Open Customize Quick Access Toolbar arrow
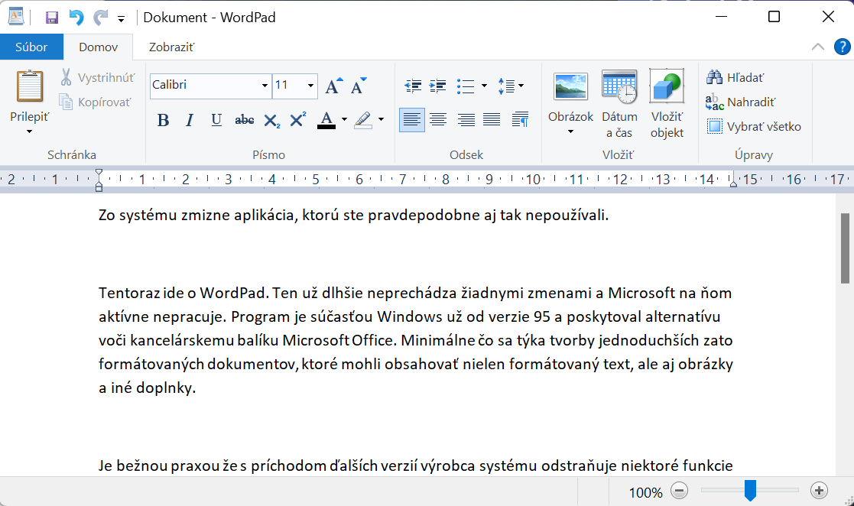854x506 pixels. click(x=121, y=19)
